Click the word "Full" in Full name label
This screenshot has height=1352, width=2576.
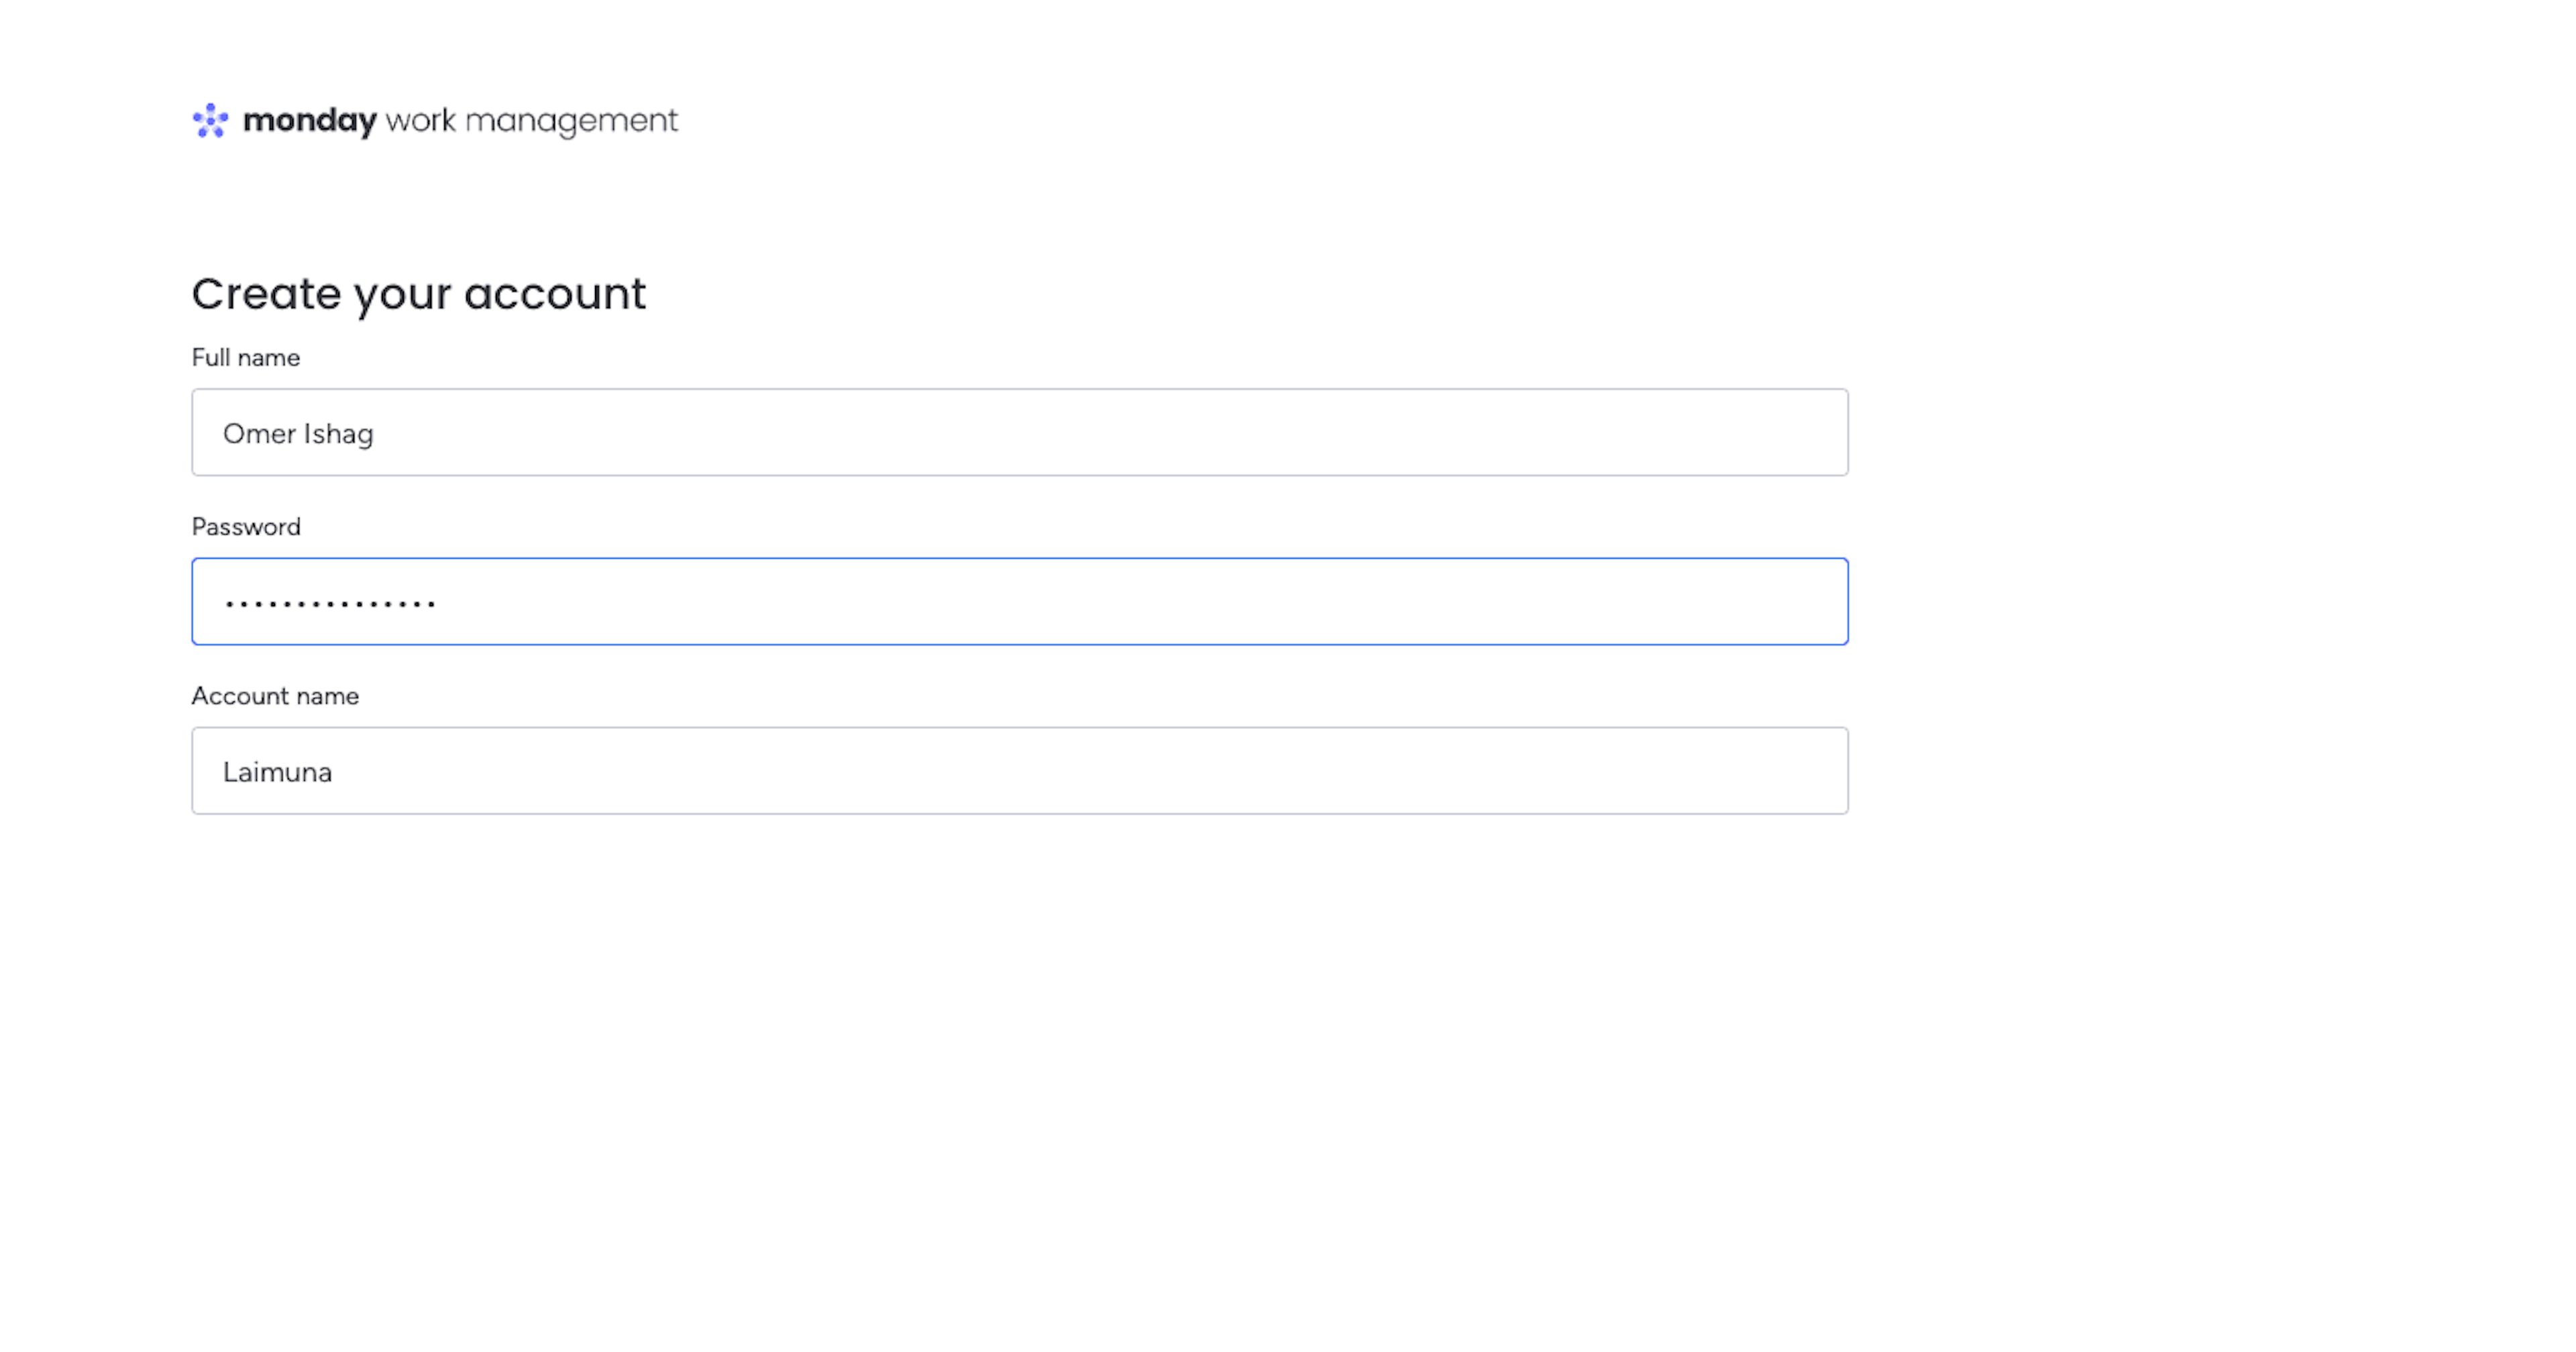point(210,358)
